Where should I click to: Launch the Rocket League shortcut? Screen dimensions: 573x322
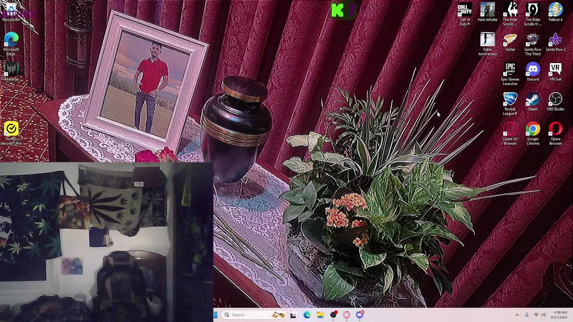(x=510, y=104)
